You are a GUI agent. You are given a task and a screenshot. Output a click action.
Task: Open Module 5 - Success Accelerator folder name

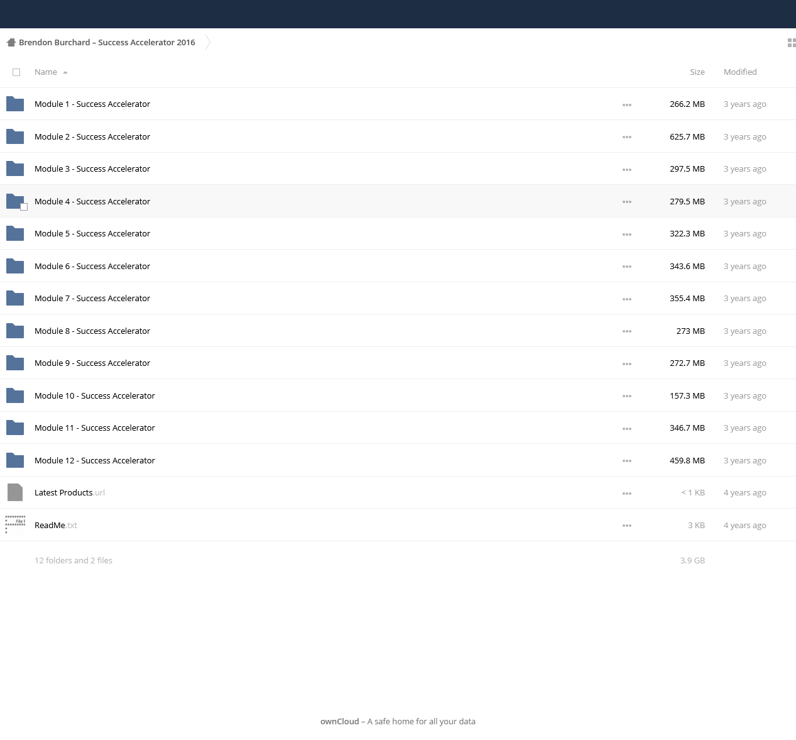tap(92, 233)
